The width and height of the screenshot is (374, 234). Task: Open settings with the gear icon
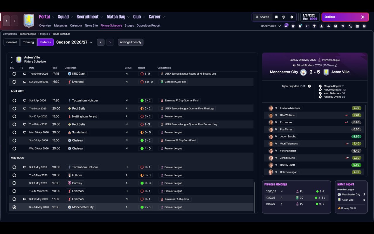pyautogui.click(x=292, y=17)
